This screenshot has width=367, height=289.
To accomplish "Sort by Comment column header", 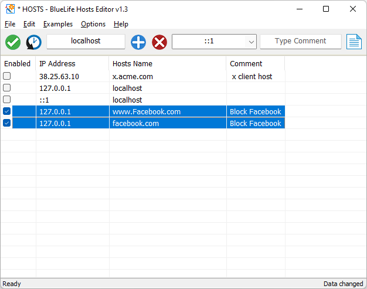I will click(256, 64).
